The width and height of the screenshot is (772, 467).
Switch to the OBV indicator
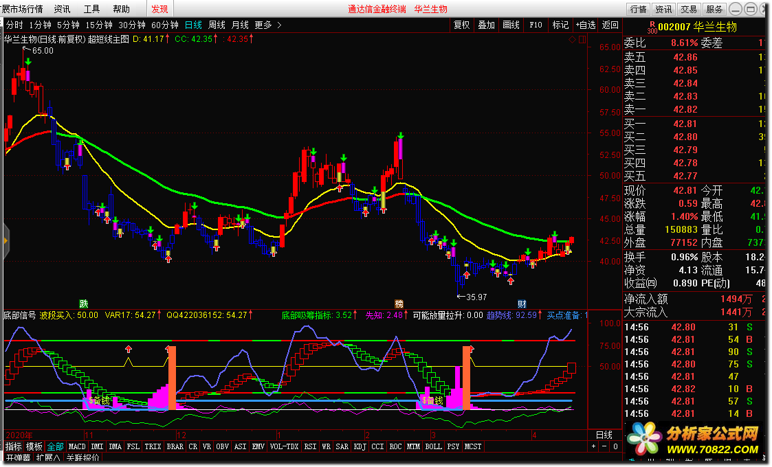click(x=223, y=446)
